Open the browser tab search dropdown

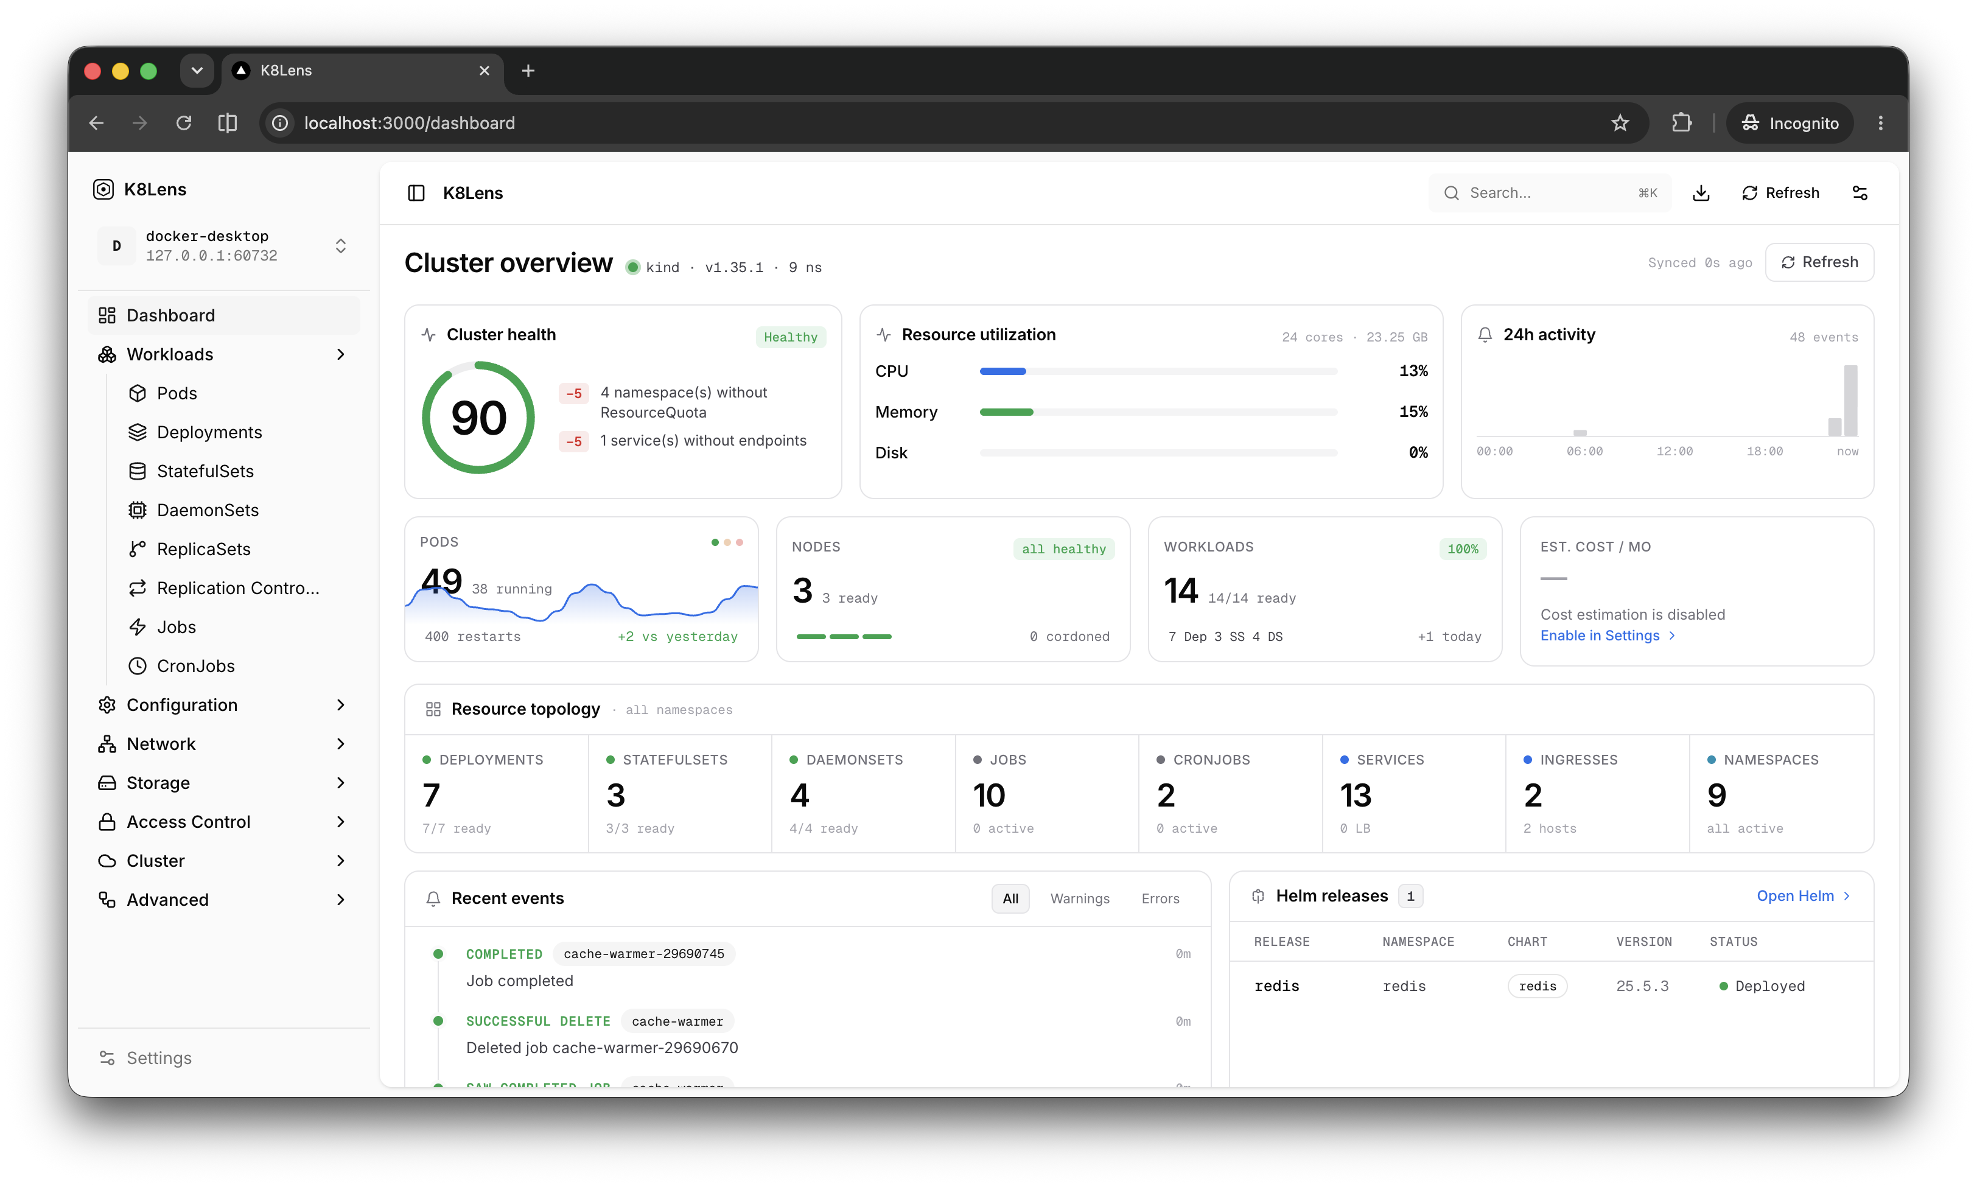[197, 71]
